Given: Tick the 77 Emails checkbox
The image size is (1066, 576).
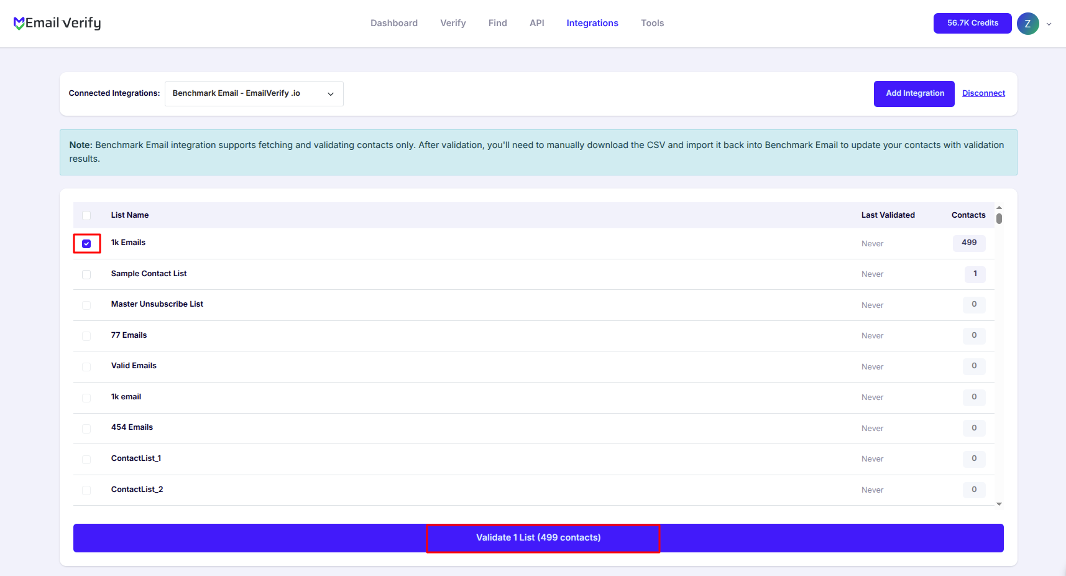Looking at the screenshot, I should tap(86, 336).
